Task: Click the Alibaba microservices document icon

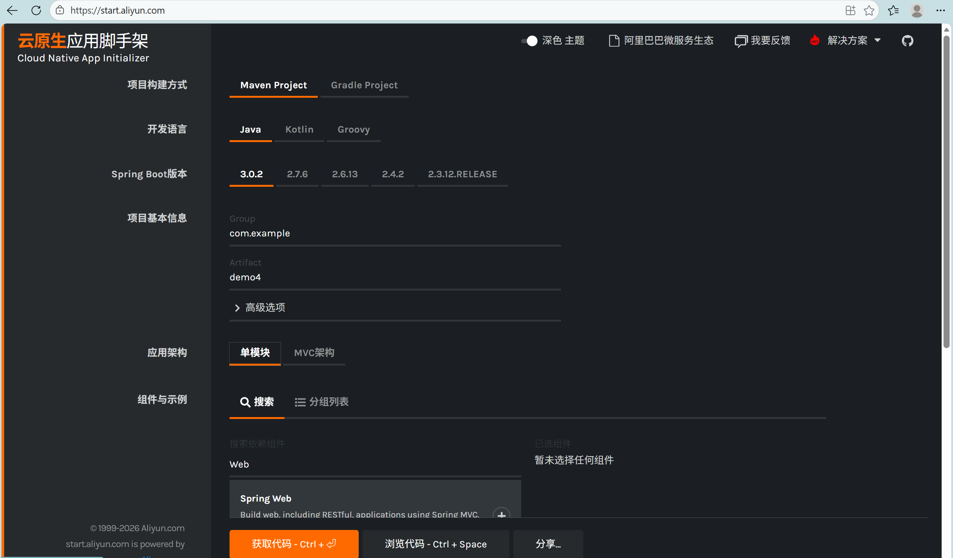Action: pyautogui.click(x=614, y=41)
